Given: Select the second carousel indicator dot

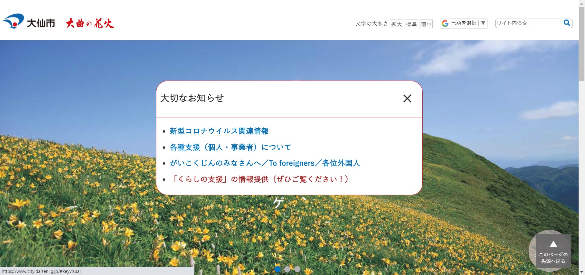Looking at the screenshot, I should (x=288, y=269).
